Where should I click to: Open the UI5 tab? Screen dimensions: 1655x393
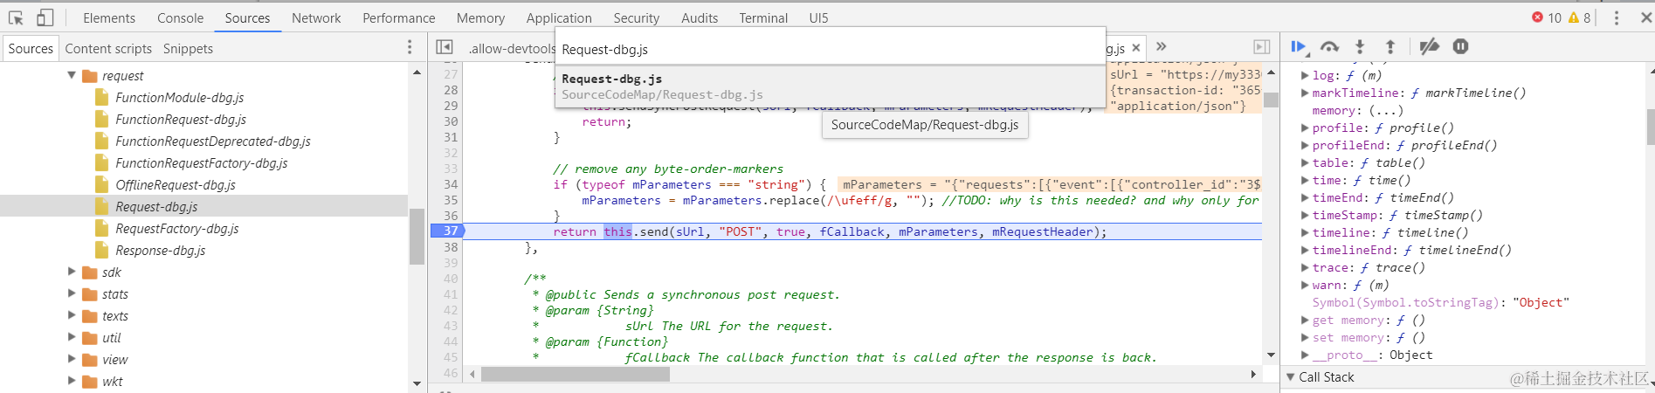click(x=818, y=17)
